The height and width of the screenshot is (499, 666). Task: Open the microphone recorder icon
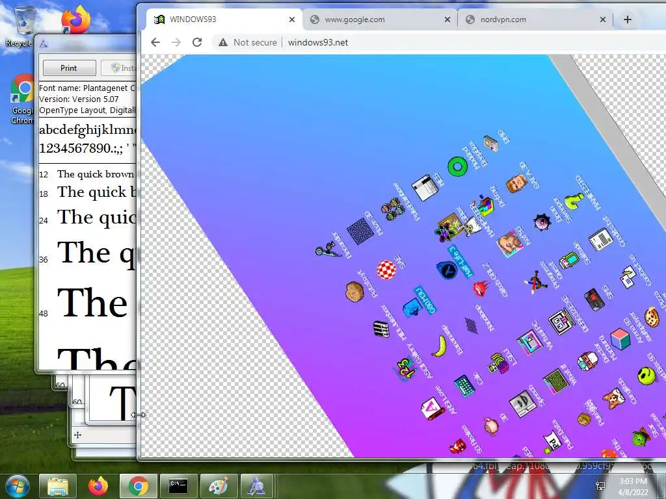[328, 249]
